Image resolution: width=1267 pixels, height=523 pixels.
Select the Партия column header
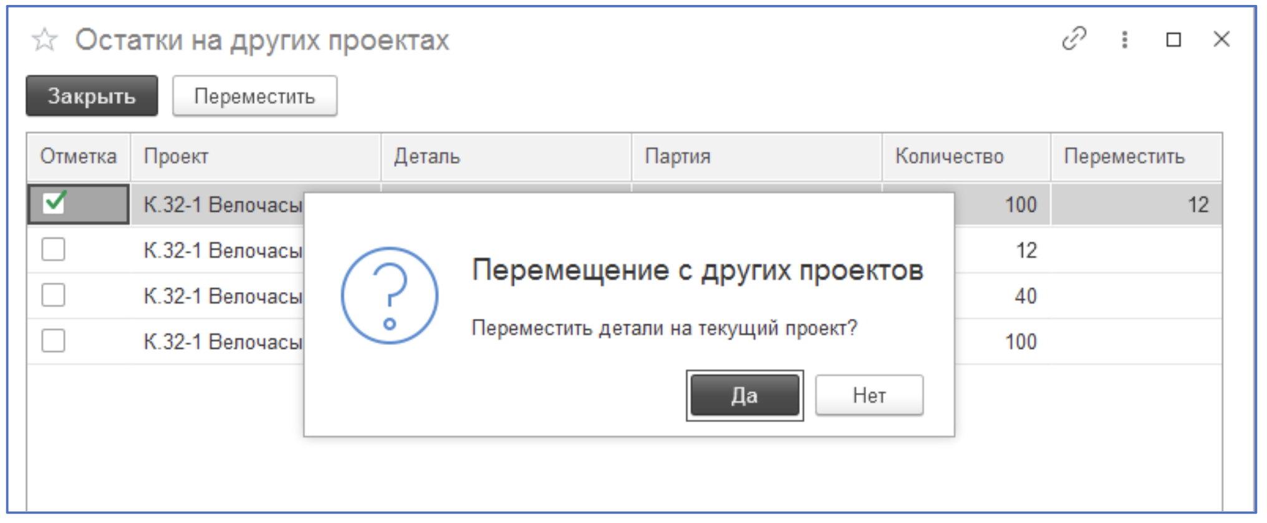756,156
